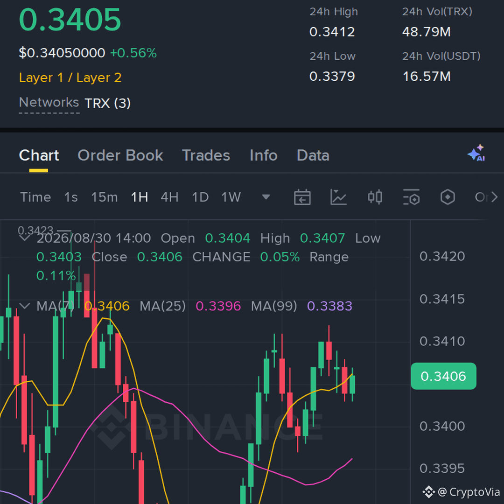504x504 pixels.
Task: Select the 15m interval
Action: (x=105, y=197)
